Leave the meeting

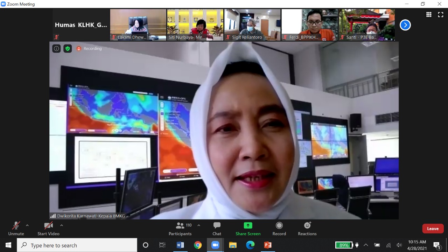433,229
